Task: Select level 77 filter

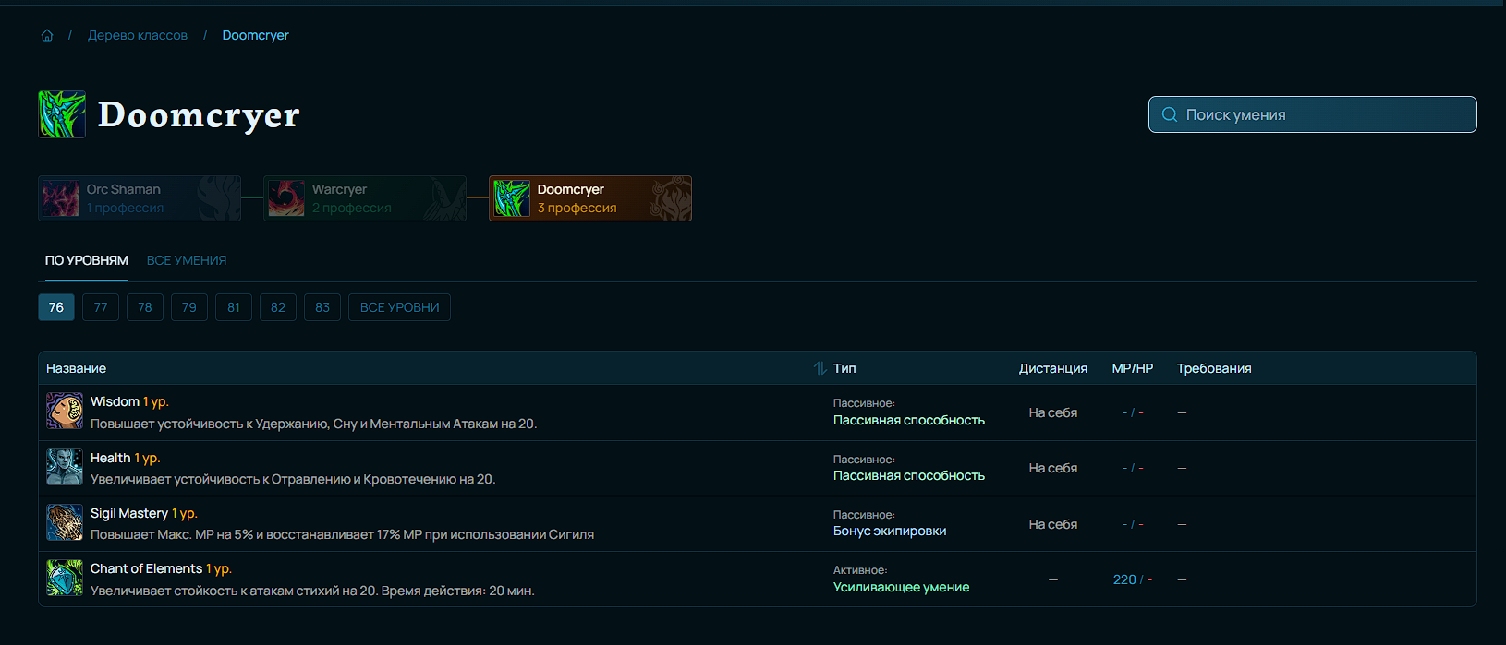Action: click(x=101, y=307)
